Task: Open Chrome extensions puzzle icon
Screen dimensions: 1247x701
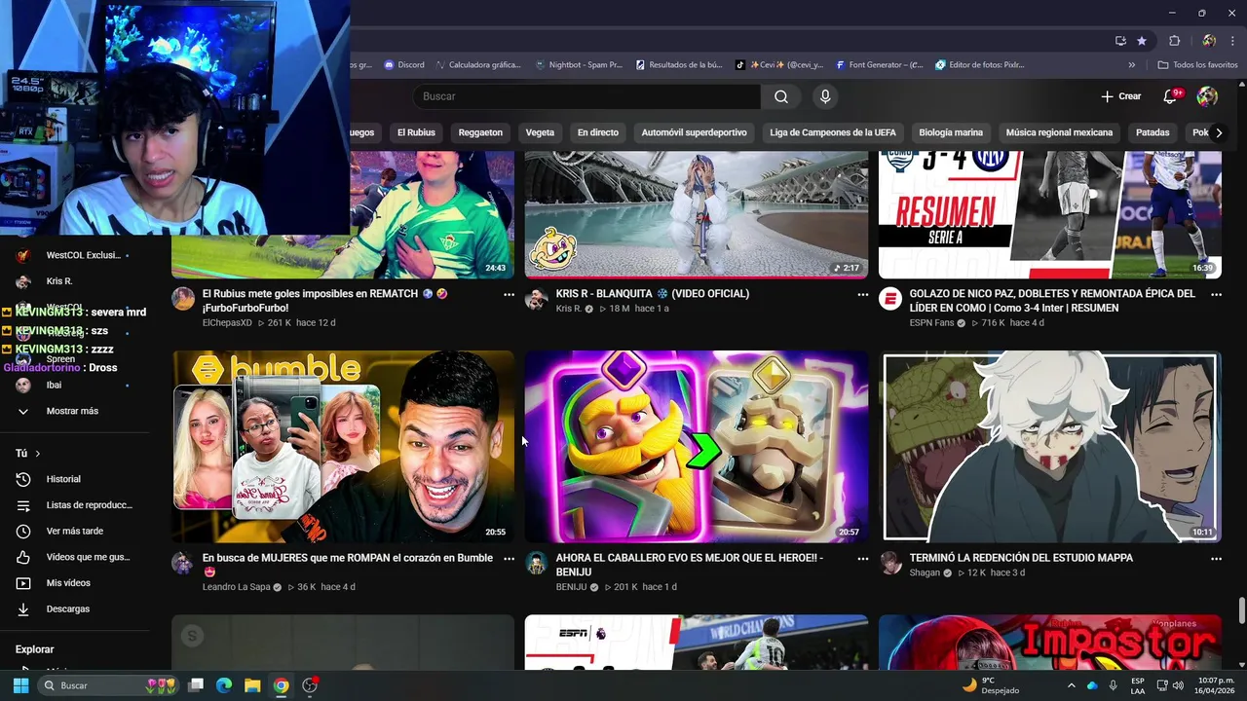Action: point(1174,41)
